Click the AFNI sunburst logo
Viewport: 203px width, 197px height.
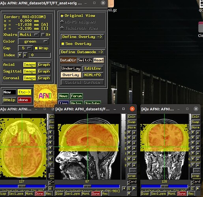(x=45, y=96)
